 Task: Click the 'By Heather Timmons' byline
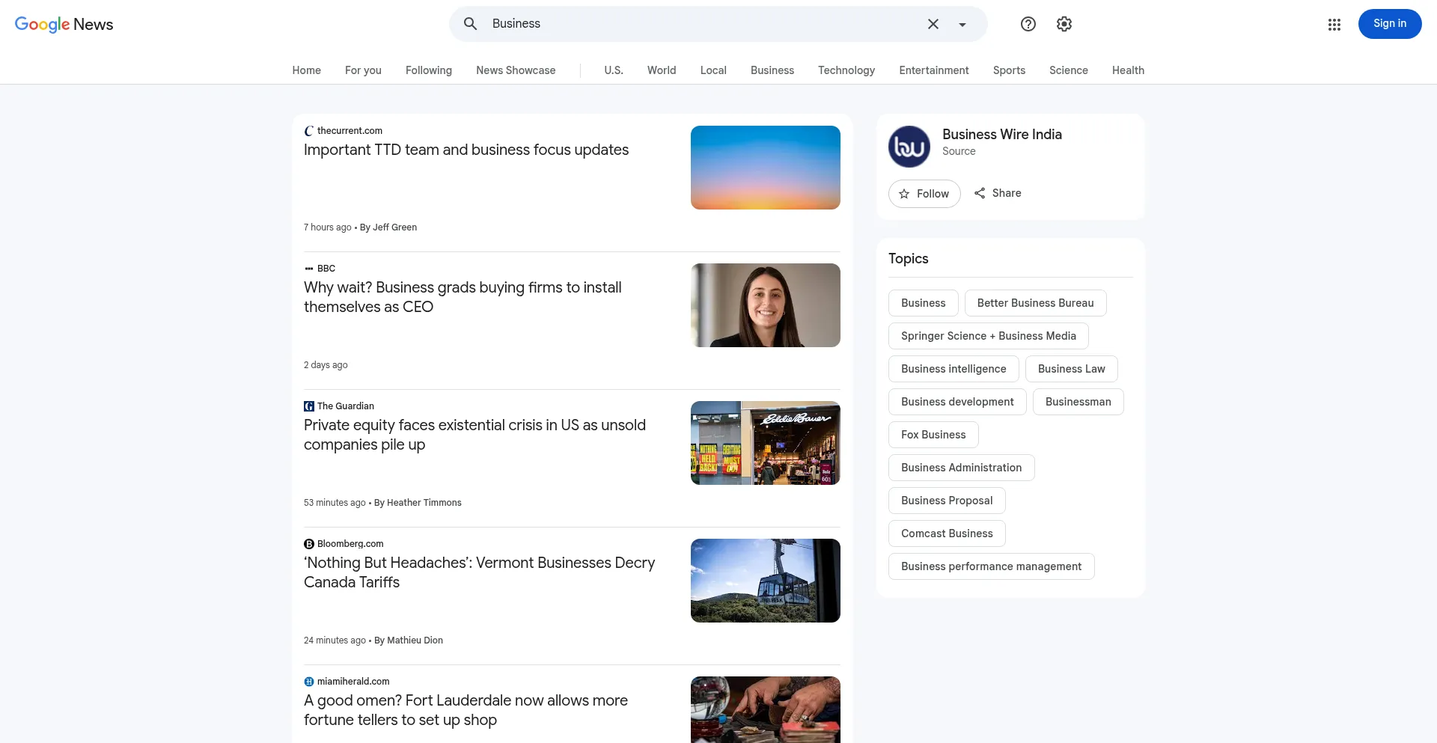[x=418, y=503]
